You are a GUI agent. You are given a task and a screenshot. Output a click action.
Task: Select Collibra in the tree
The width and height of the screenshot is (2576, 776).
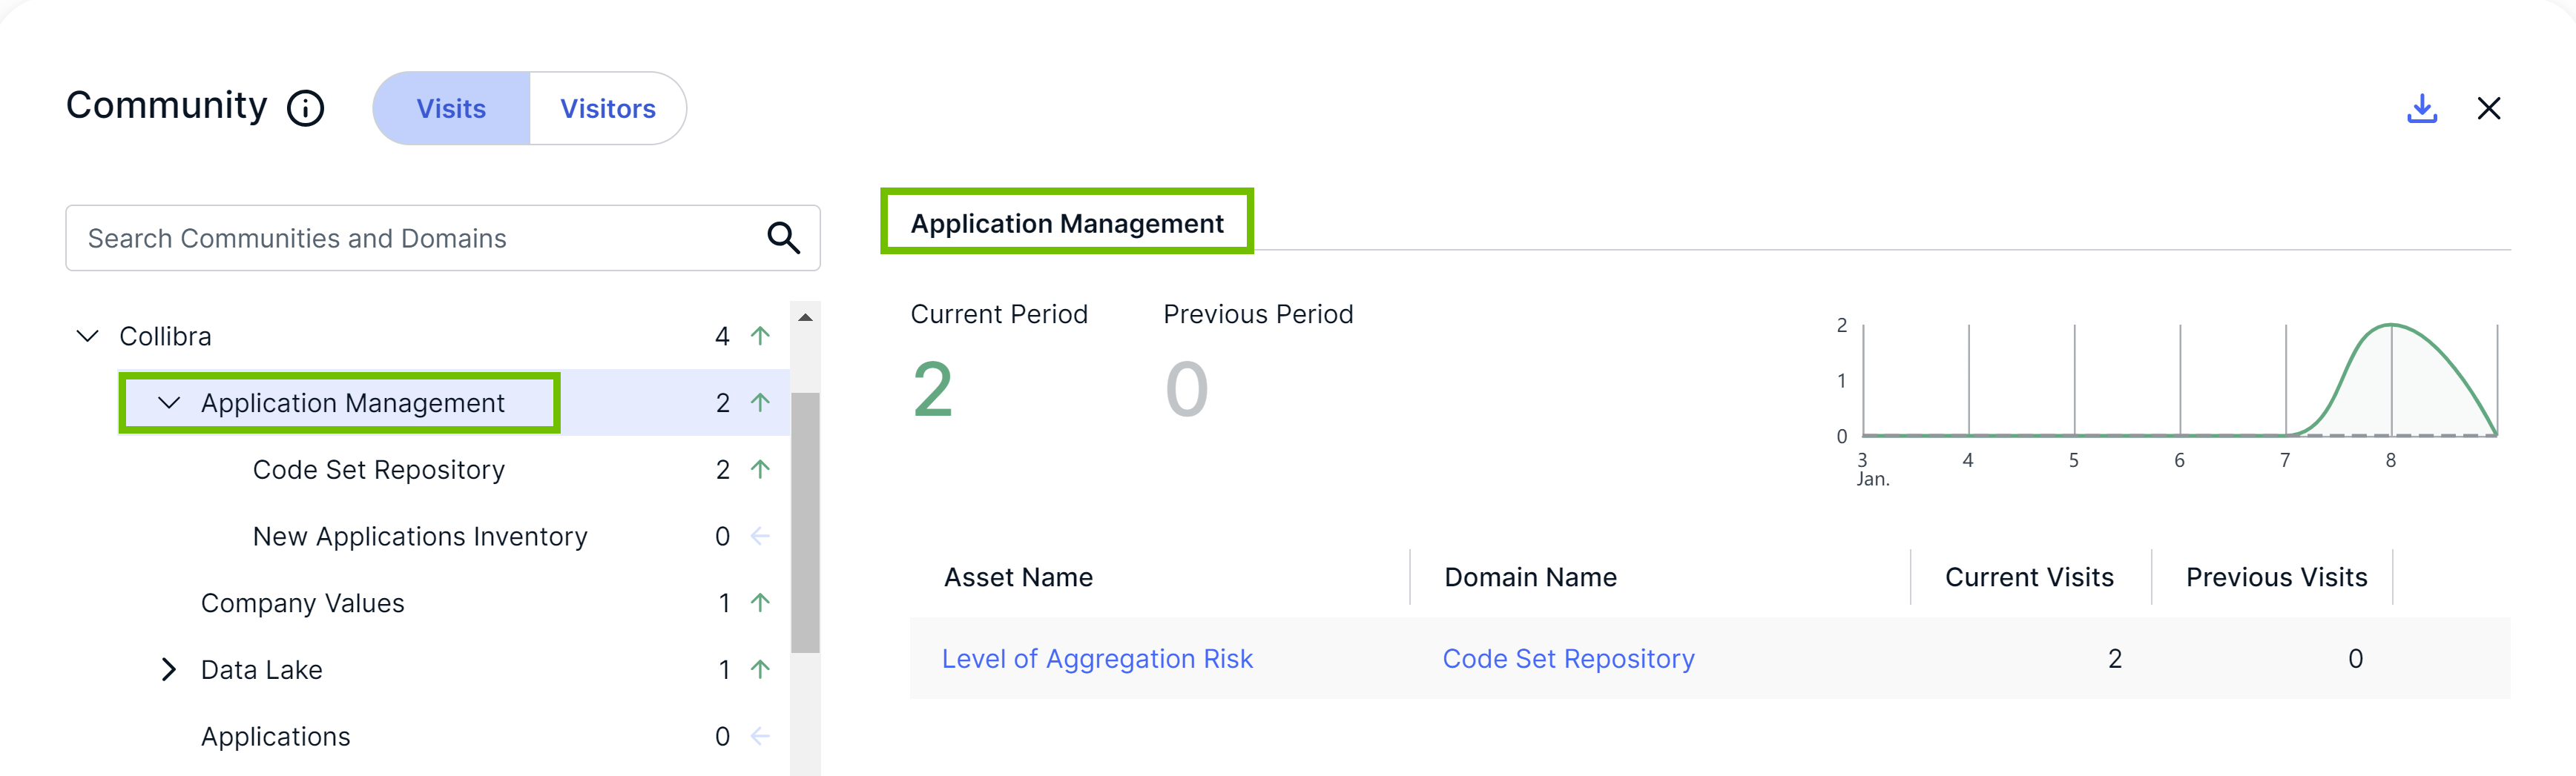click(165, 336)
